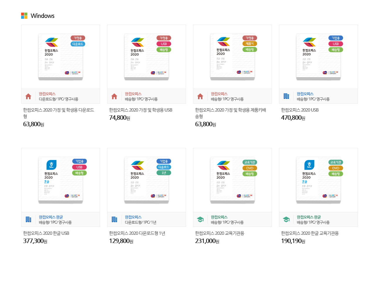
Task: Click 기업용 badge on 한컴오피스 2020 USB image
Action: pyautogui.click(x=336, y=38)
